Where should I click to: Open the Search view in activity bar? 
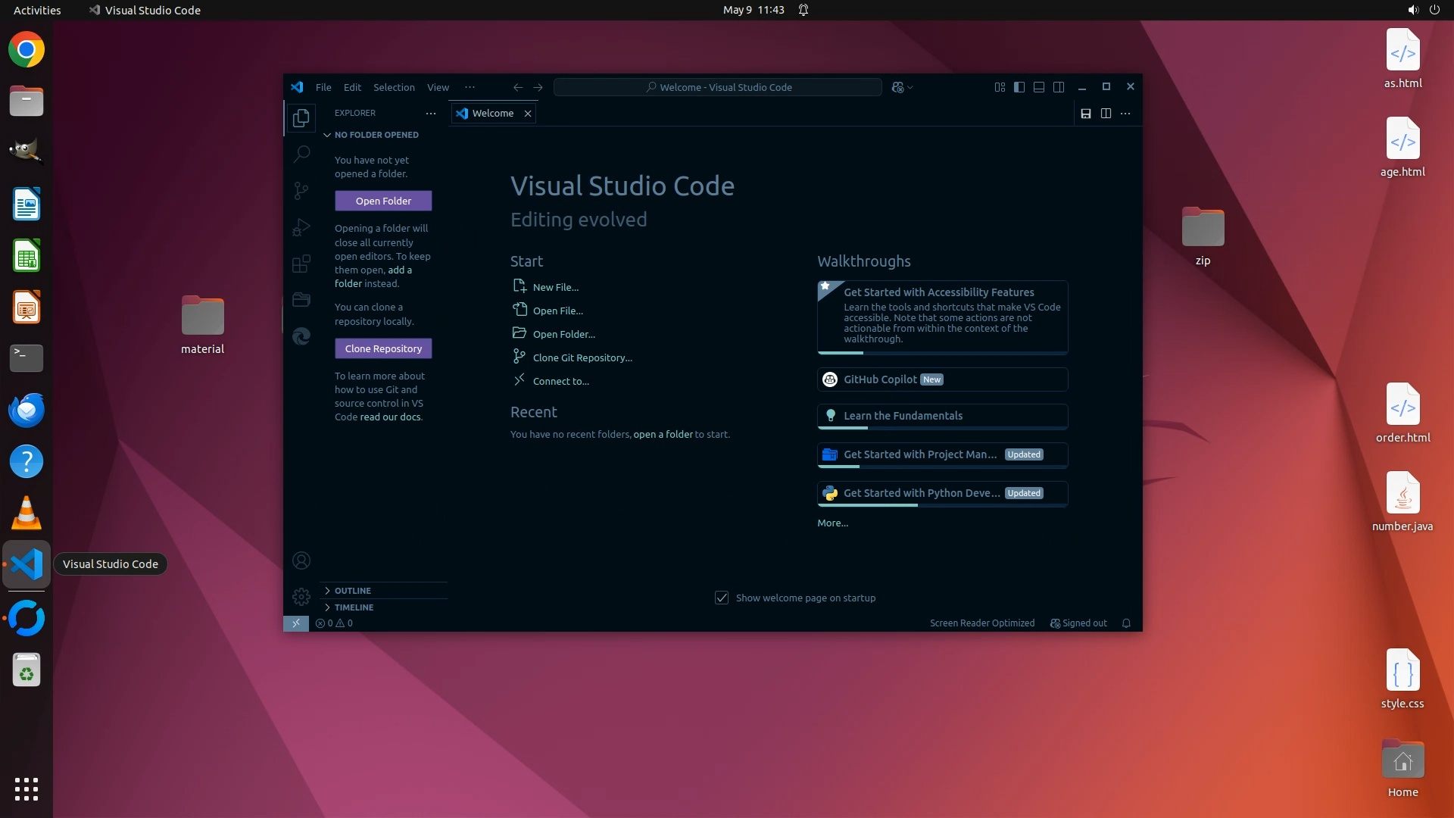pyautogui.click(x=301, y=154)
